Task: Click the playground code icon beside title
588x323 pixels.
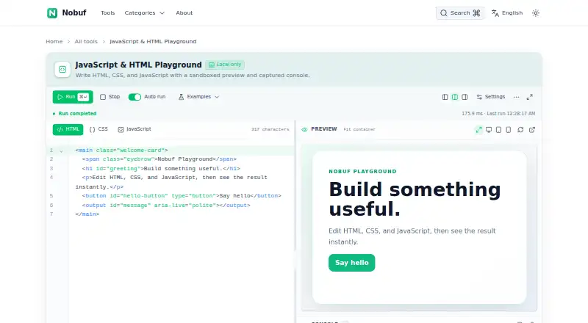Action: [62, 69]
